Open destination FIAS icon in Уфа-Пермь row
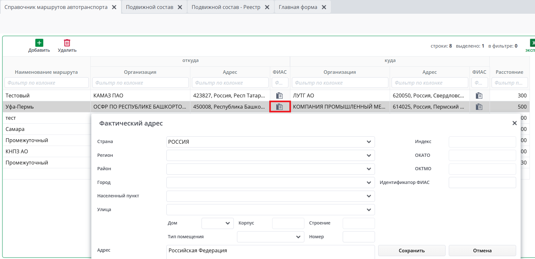The height and width of the screenshot is (259, 535). pos(479,107)
